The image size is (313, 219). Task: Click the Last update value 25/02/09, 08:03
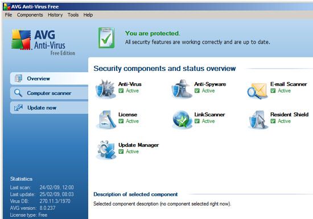(57, 194)
